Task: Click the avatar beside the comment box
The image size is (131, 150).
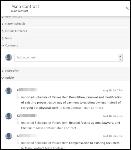Action: [x=9, y=57]
